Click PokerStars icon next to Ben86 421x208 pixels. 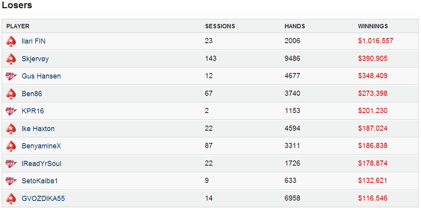pos(11,94)
